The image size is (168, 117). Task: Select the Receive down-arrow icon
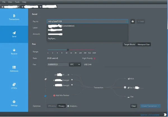pyautogui.click(x=14, y=50)
